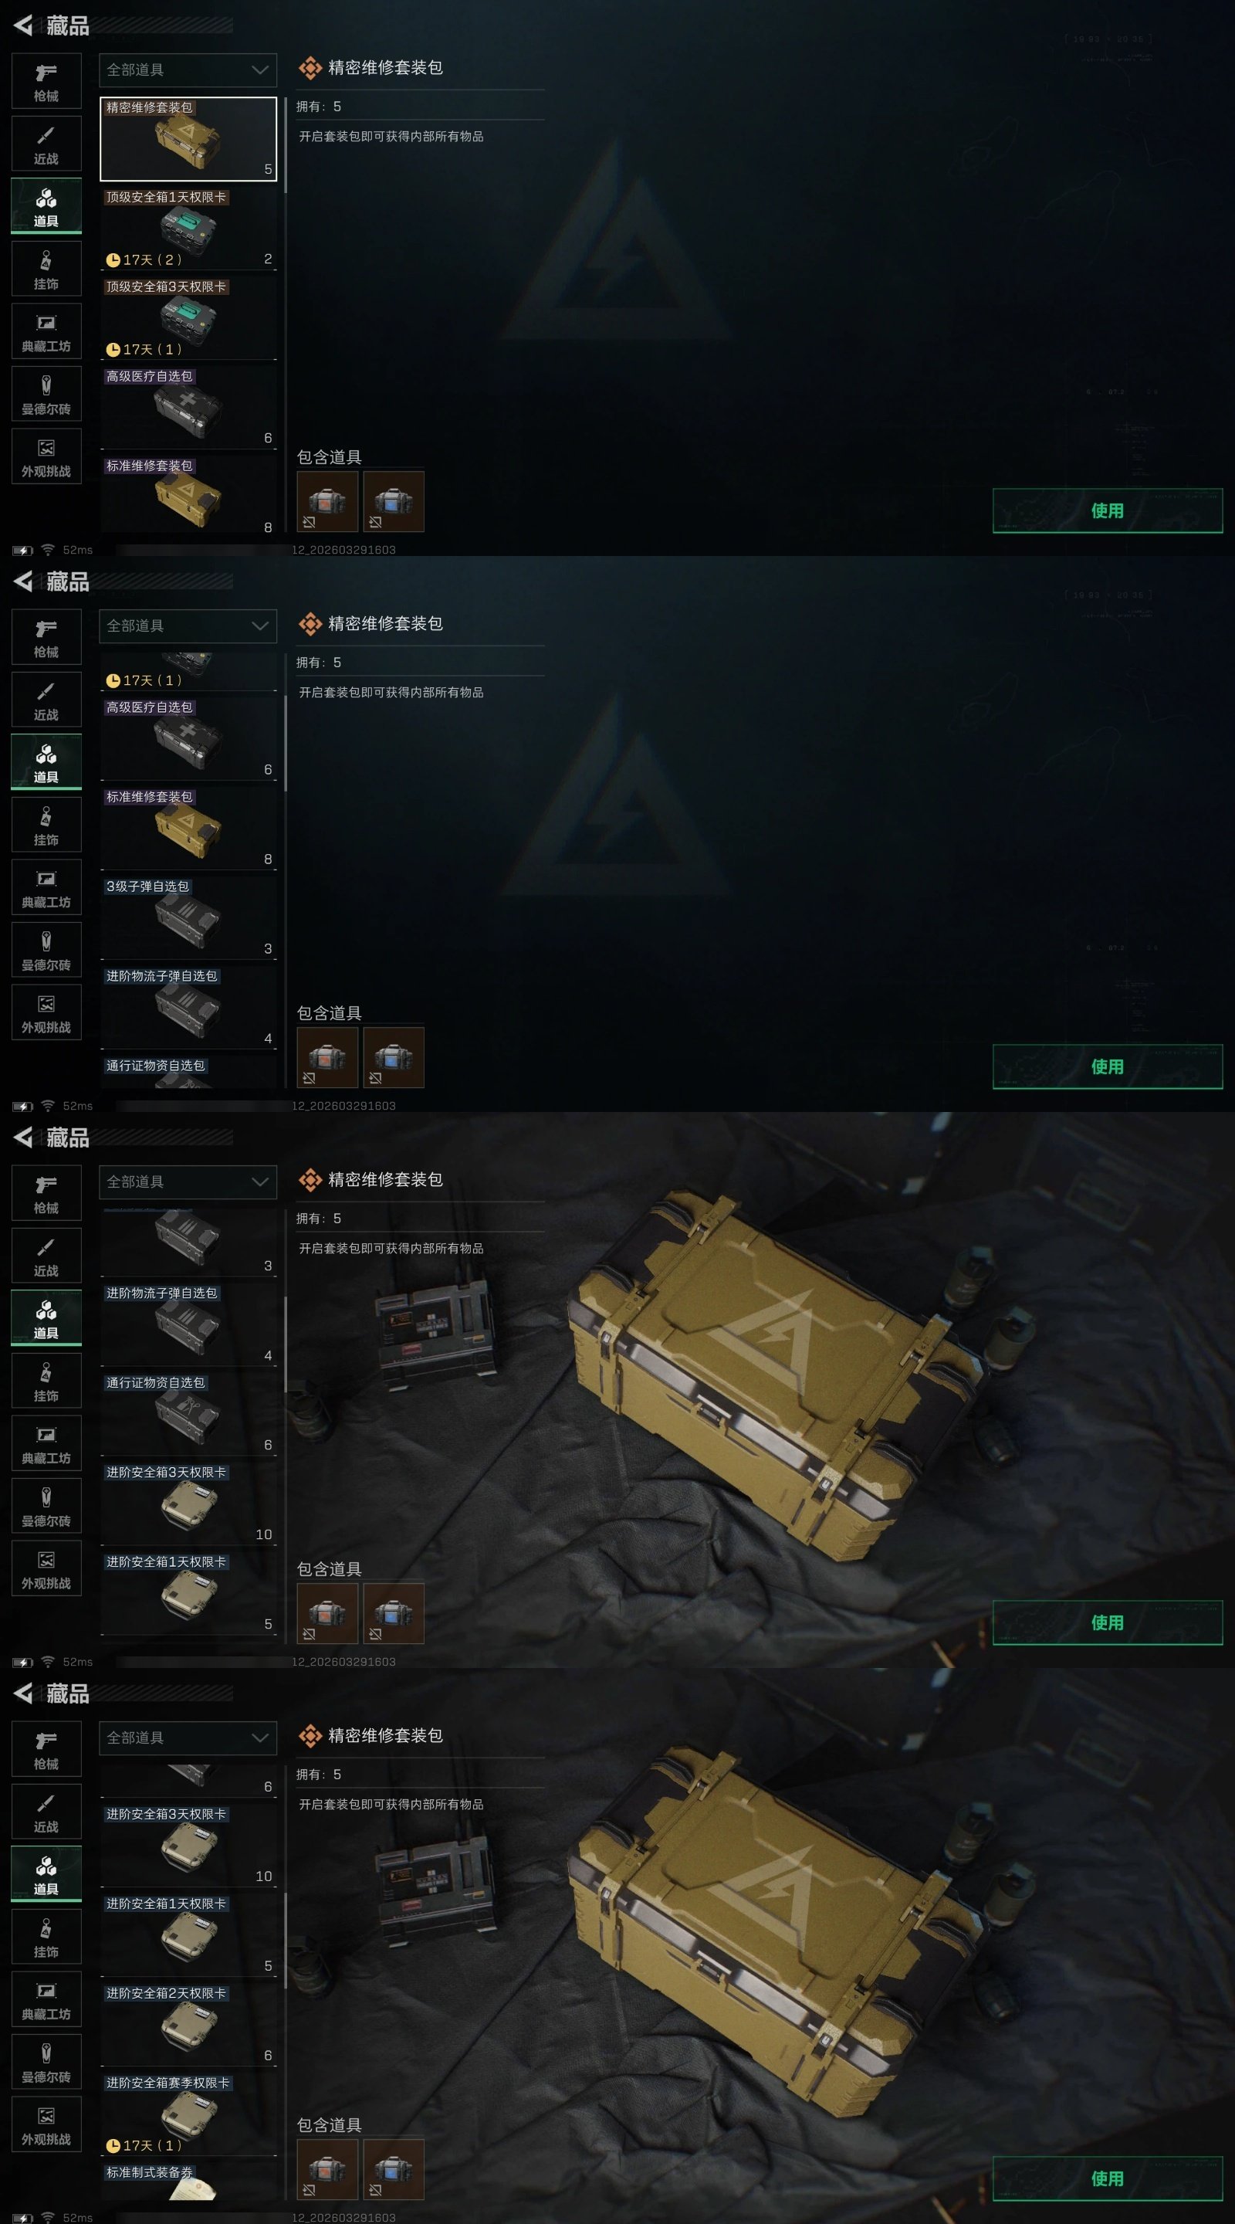Open 典藏工坊 icon in the second screenshot

click(46, 887)
